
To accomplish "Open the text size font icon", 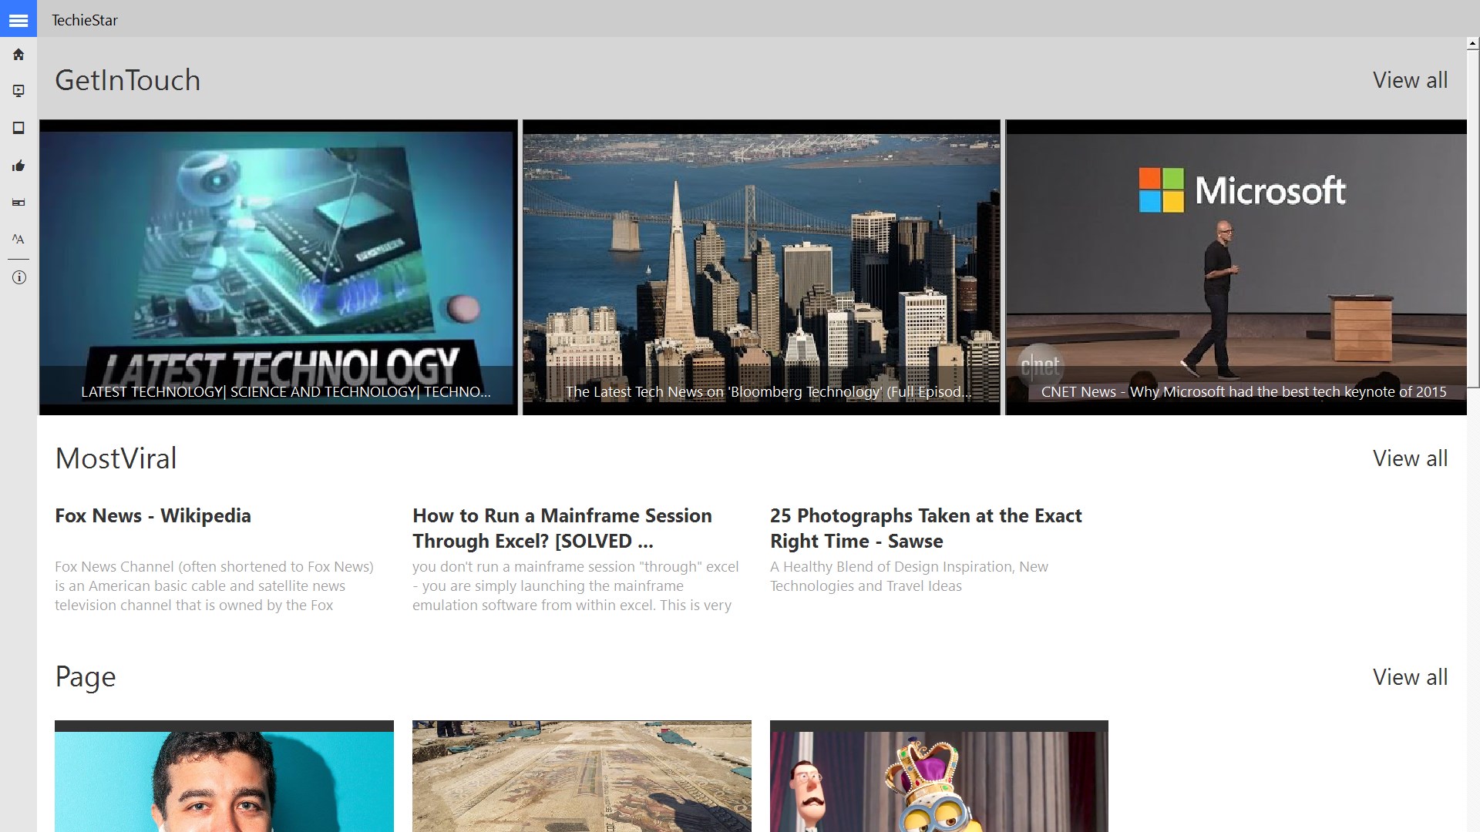I will coord(18,240).
